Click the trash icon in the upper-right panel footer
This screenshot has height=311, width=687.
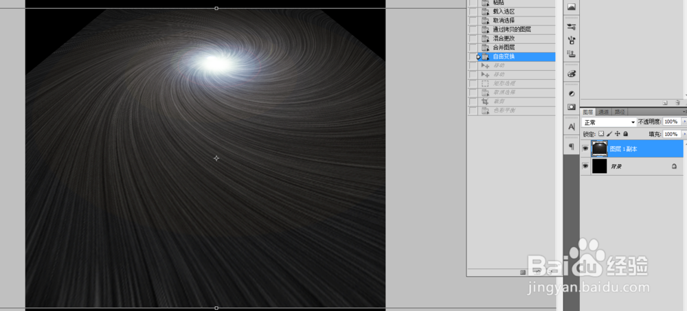point(677,102)
